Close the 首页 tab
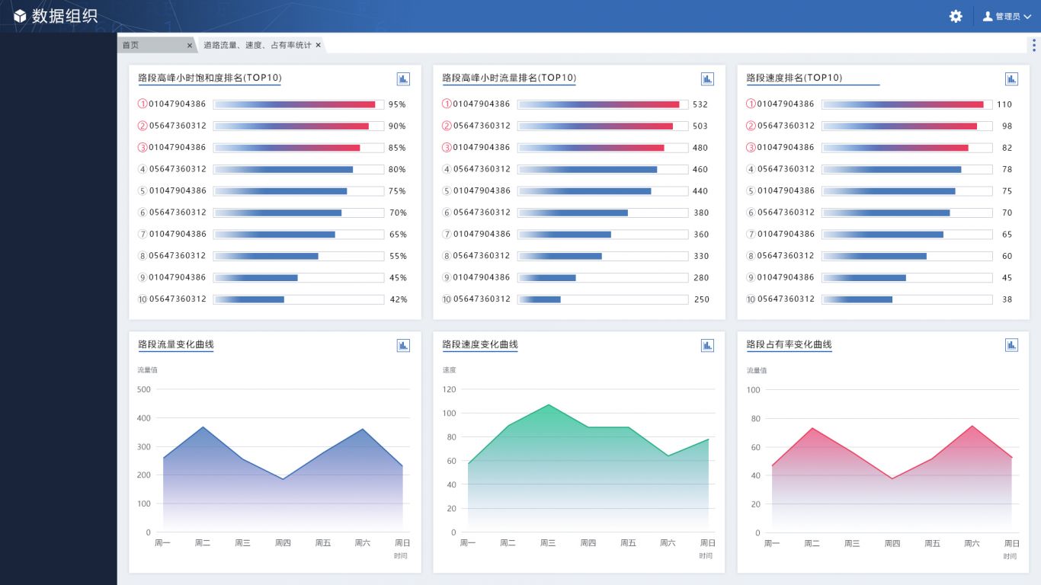1041x585 pixels. (x=190, y=46)
